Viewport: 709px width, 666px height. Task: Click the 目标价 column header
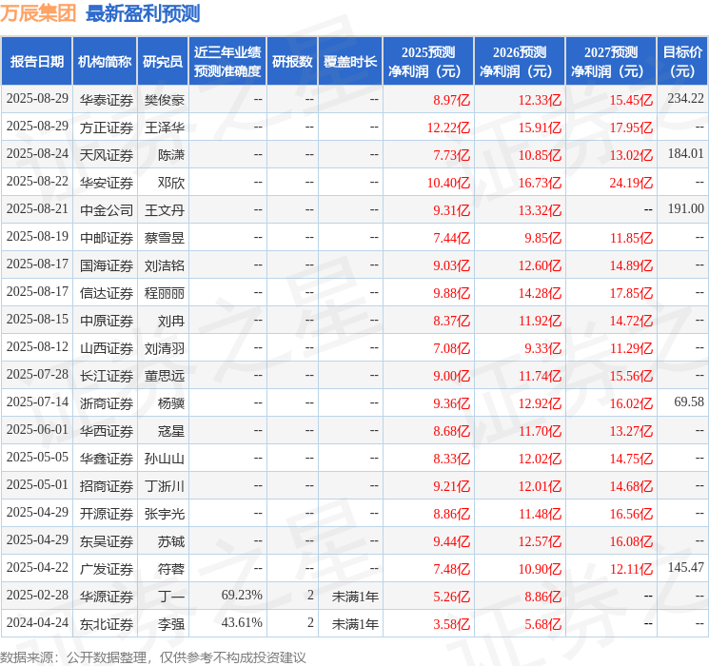(x=682, y=62)
